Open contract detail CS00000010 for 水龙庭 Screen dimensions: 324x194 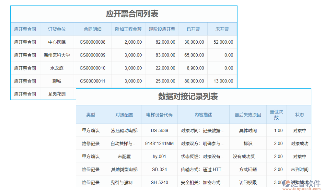coord(92,68)
